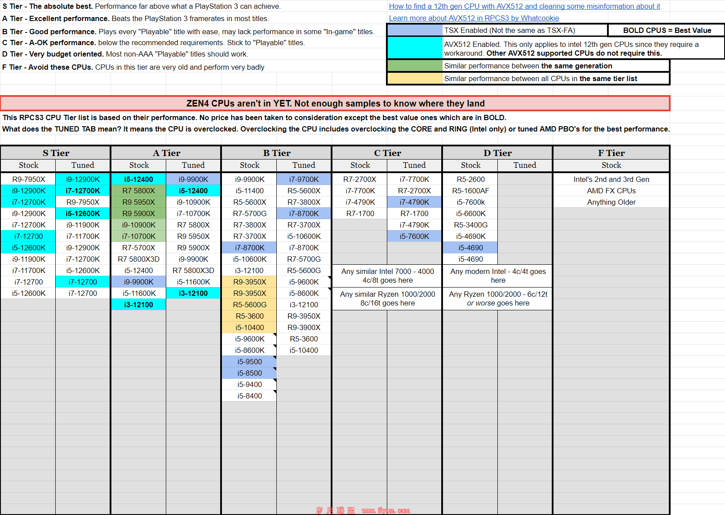Select R7-5700G in B Tier Stock

point(250,213)
